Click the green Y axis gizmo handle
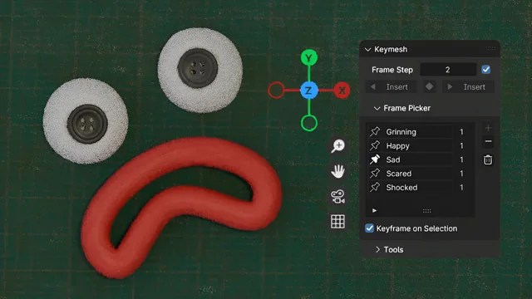532x299 pixels. coord(308,58)
